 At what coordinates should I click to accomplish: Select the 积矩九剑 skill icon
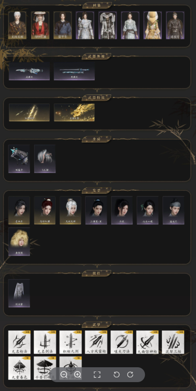point(71,342)
